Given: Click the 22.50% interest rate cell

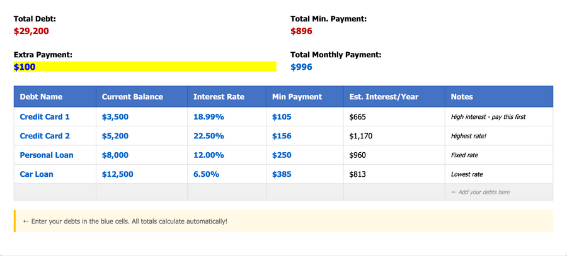Looking at the screenshot, I should click(x=227, y=136).
